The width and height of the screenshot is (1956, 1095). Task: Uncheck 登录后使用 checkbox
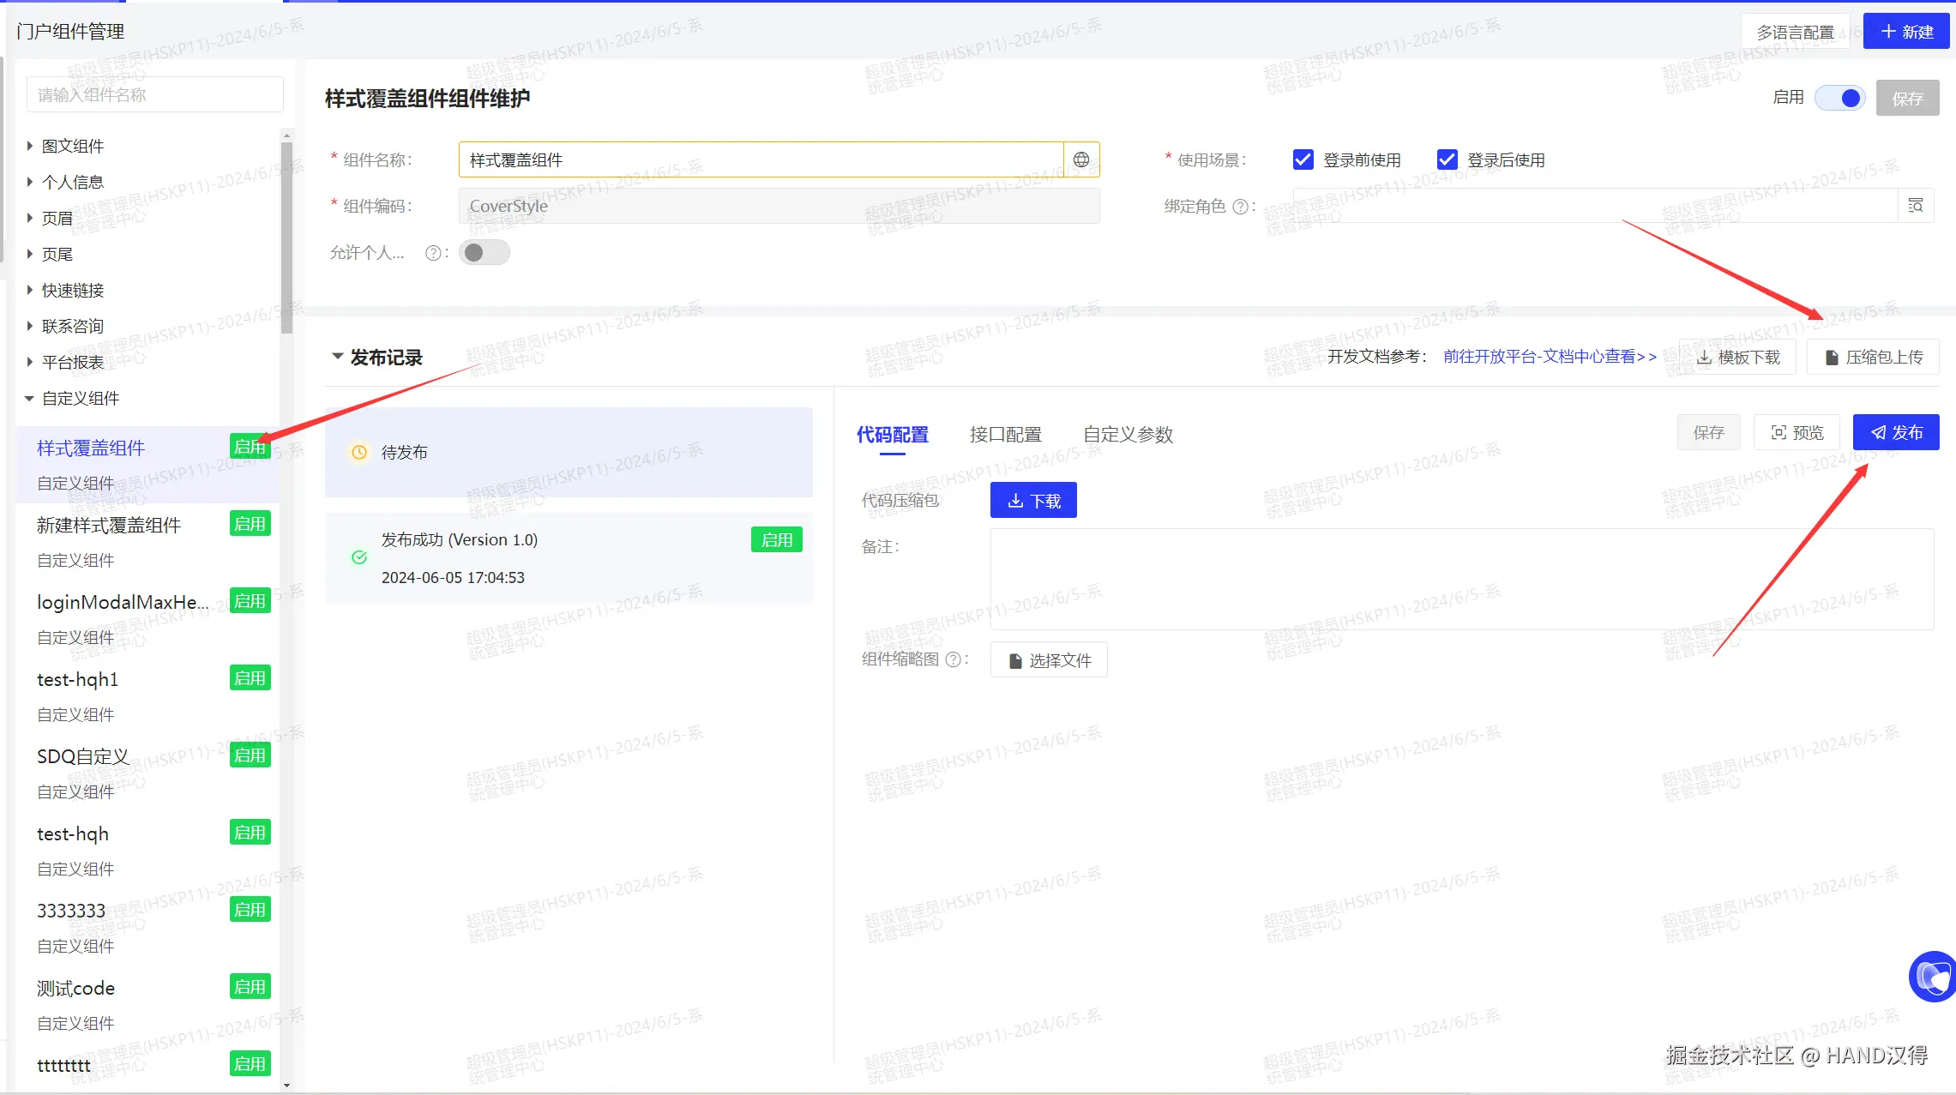coord(1447,159)
